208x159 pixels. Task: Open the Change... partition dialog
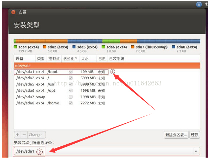point(37,135)
